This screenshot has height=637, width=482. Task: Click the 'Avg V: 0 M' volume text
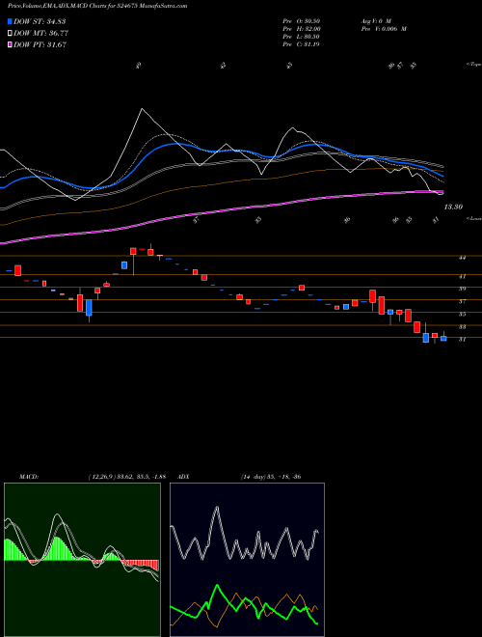375,20
